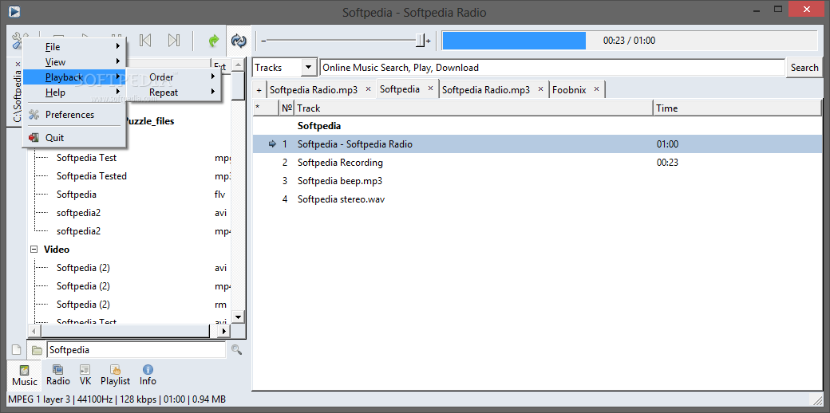Switch to first Softpedia Radio.mp3 tab
Image resolution: width=830 pixels, height=413 pixels.
pos(314,90)
